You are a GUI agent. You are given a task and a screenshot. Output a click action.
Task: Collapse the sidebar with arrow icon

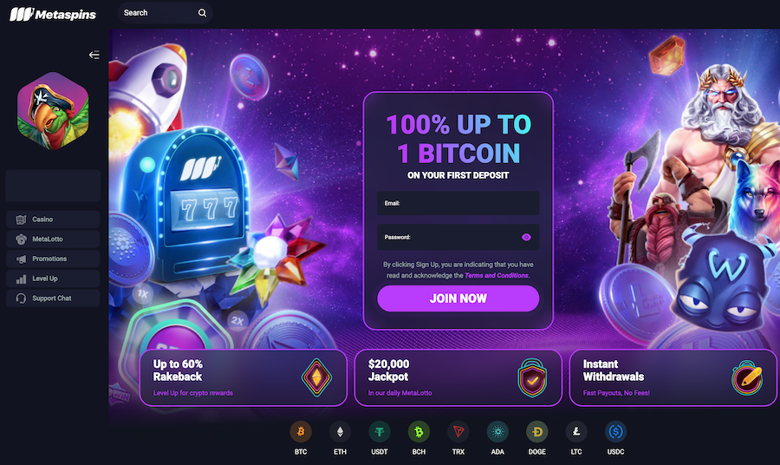point(94,55)
